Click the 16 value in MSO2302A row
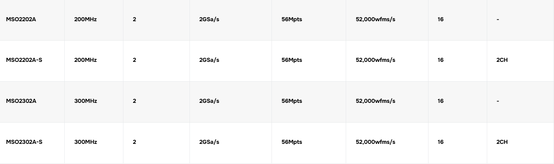 441,101
